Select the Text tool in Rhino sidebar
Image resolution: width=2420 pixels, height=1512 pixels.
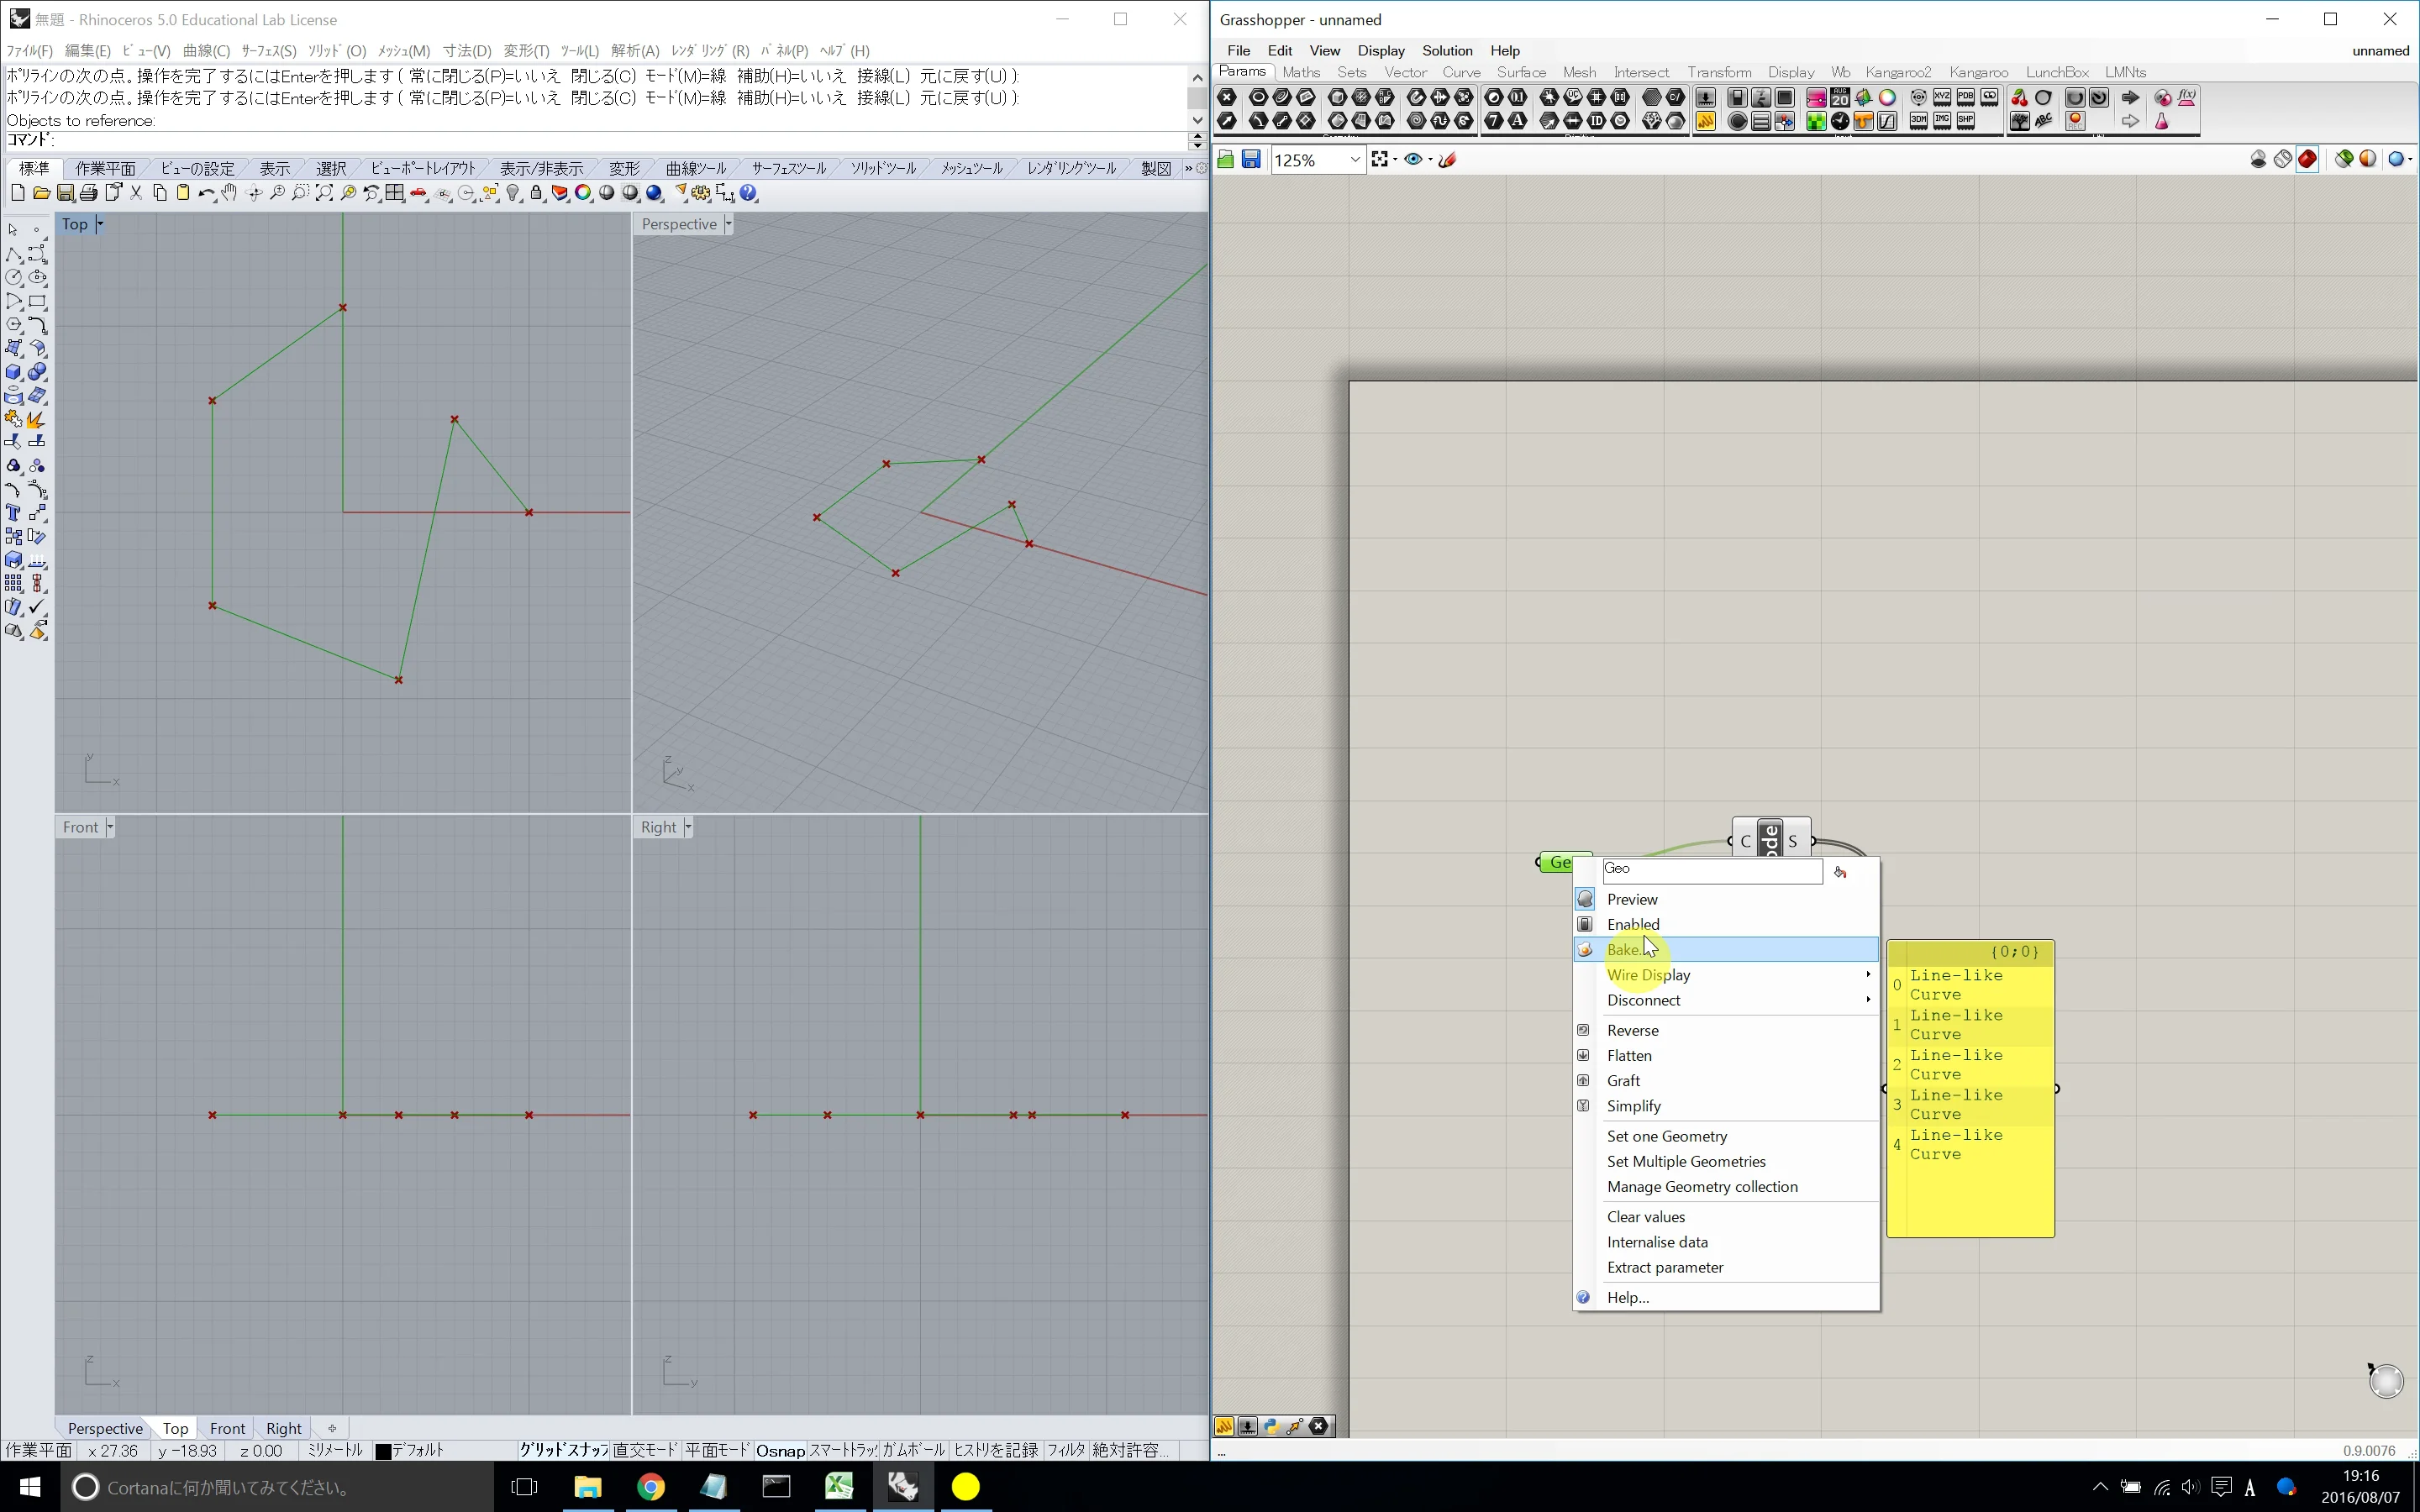[14, 513]
